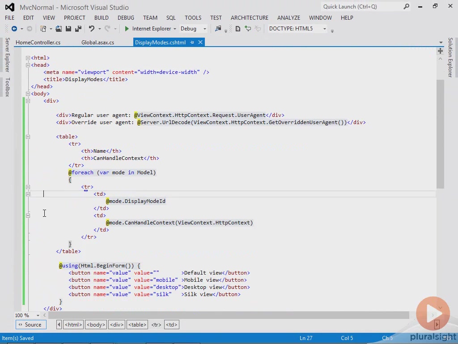
Task: Click the Find in Files toolbar icon
Action: click(x=218, y=29)
